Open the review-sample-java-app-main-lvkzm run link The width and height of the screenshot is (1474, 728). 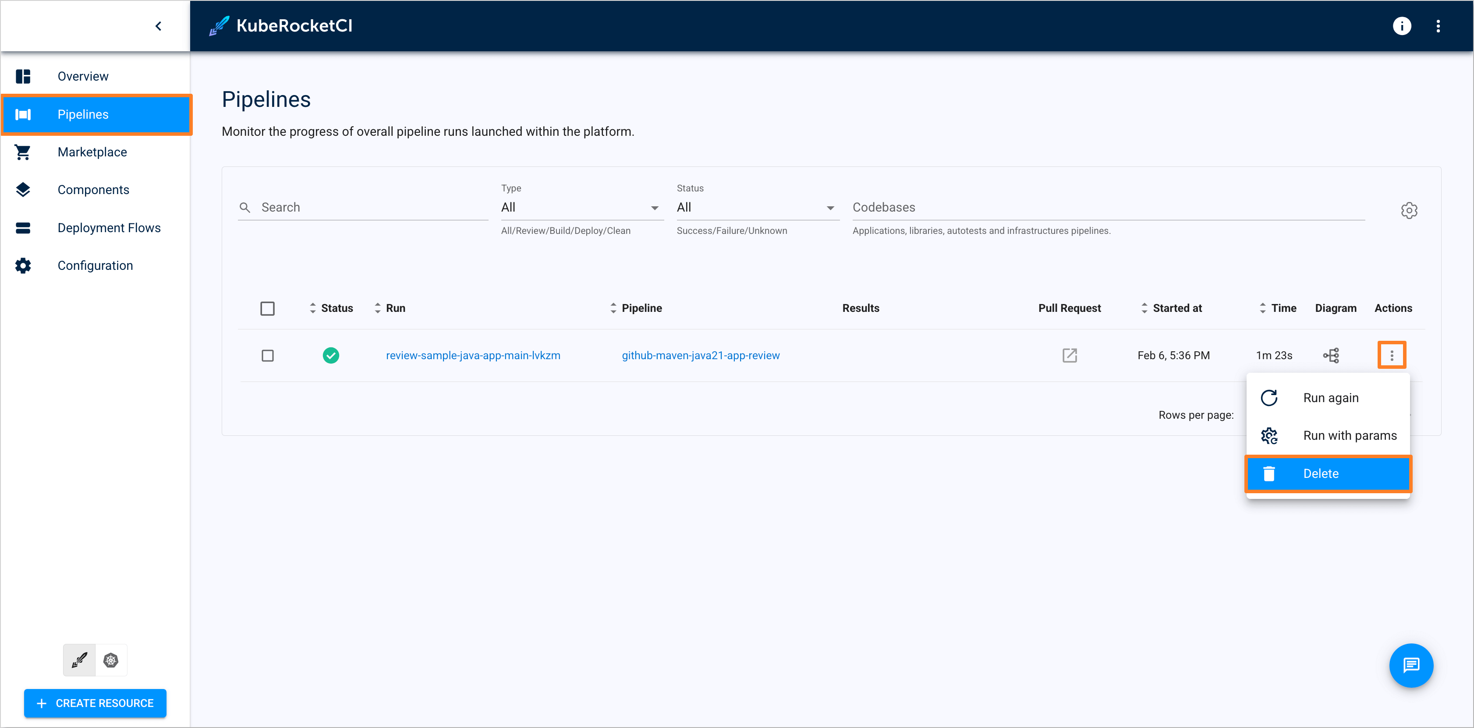(x=473, y=355)
